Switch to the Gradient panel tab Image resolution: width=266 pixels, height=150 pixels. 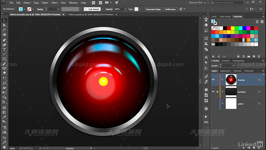click(x=225, y=61)
